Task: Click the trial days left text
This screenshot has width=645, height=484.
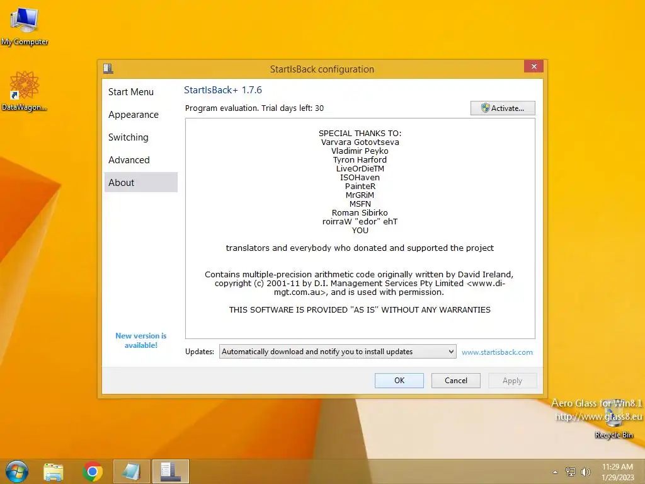Action: click(x=254, y=108)
